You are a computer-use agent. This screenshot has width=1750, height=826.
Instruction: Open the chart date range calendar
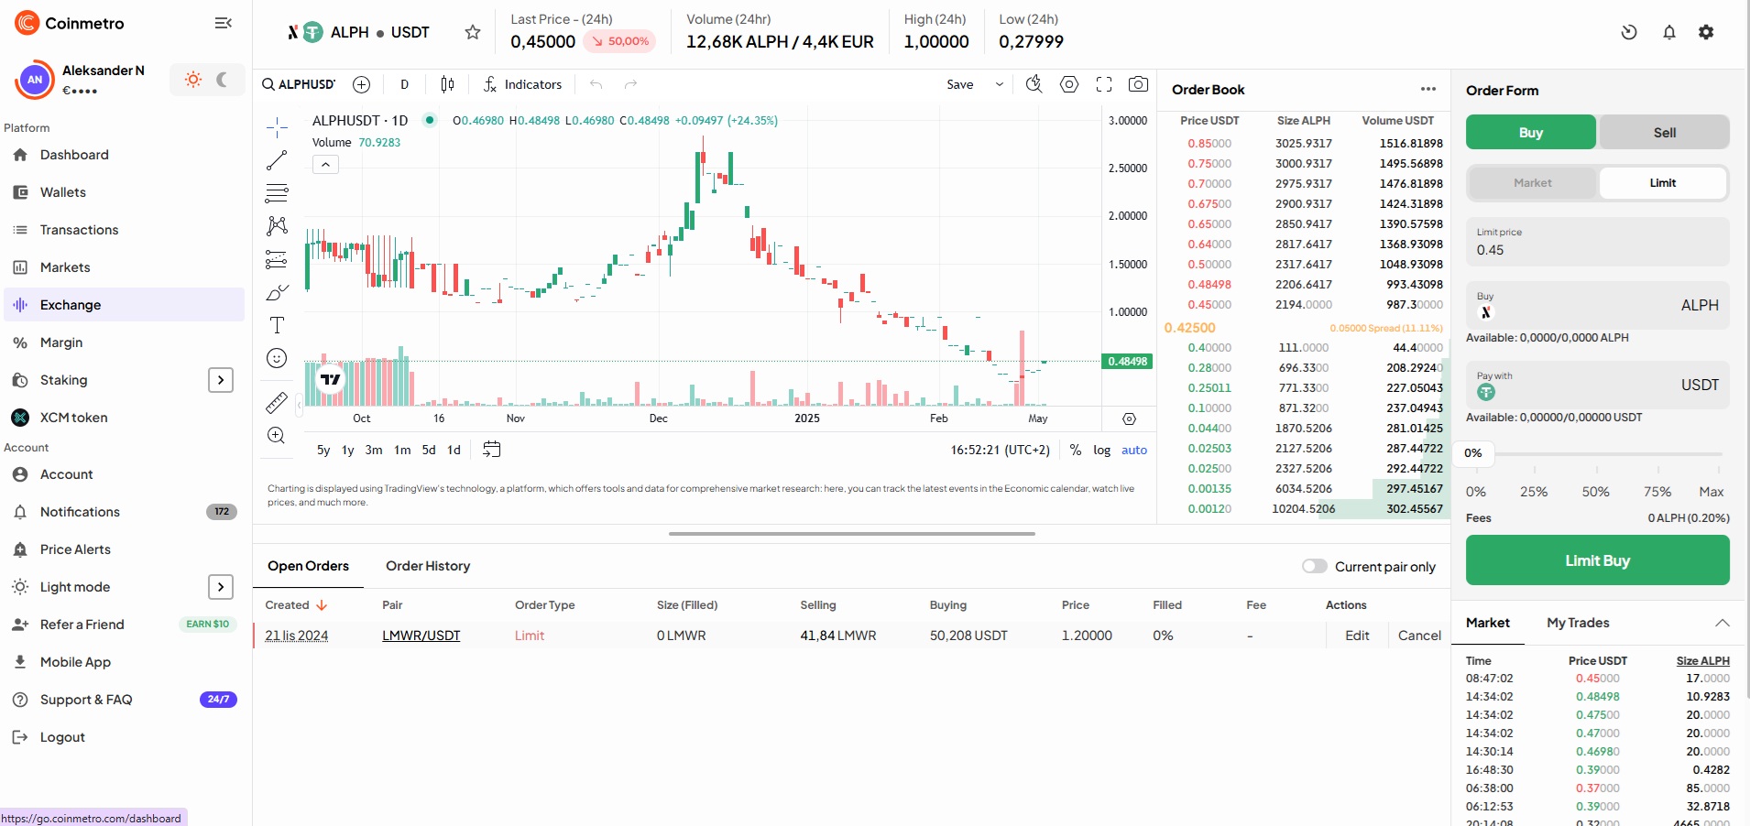pos(492,450)
